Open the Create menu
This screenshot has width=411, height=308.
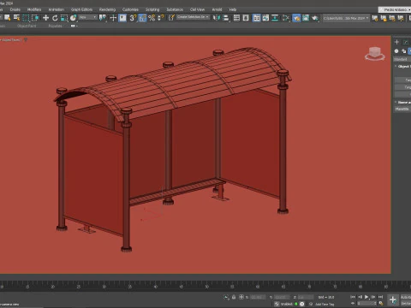tap(15, 9)
